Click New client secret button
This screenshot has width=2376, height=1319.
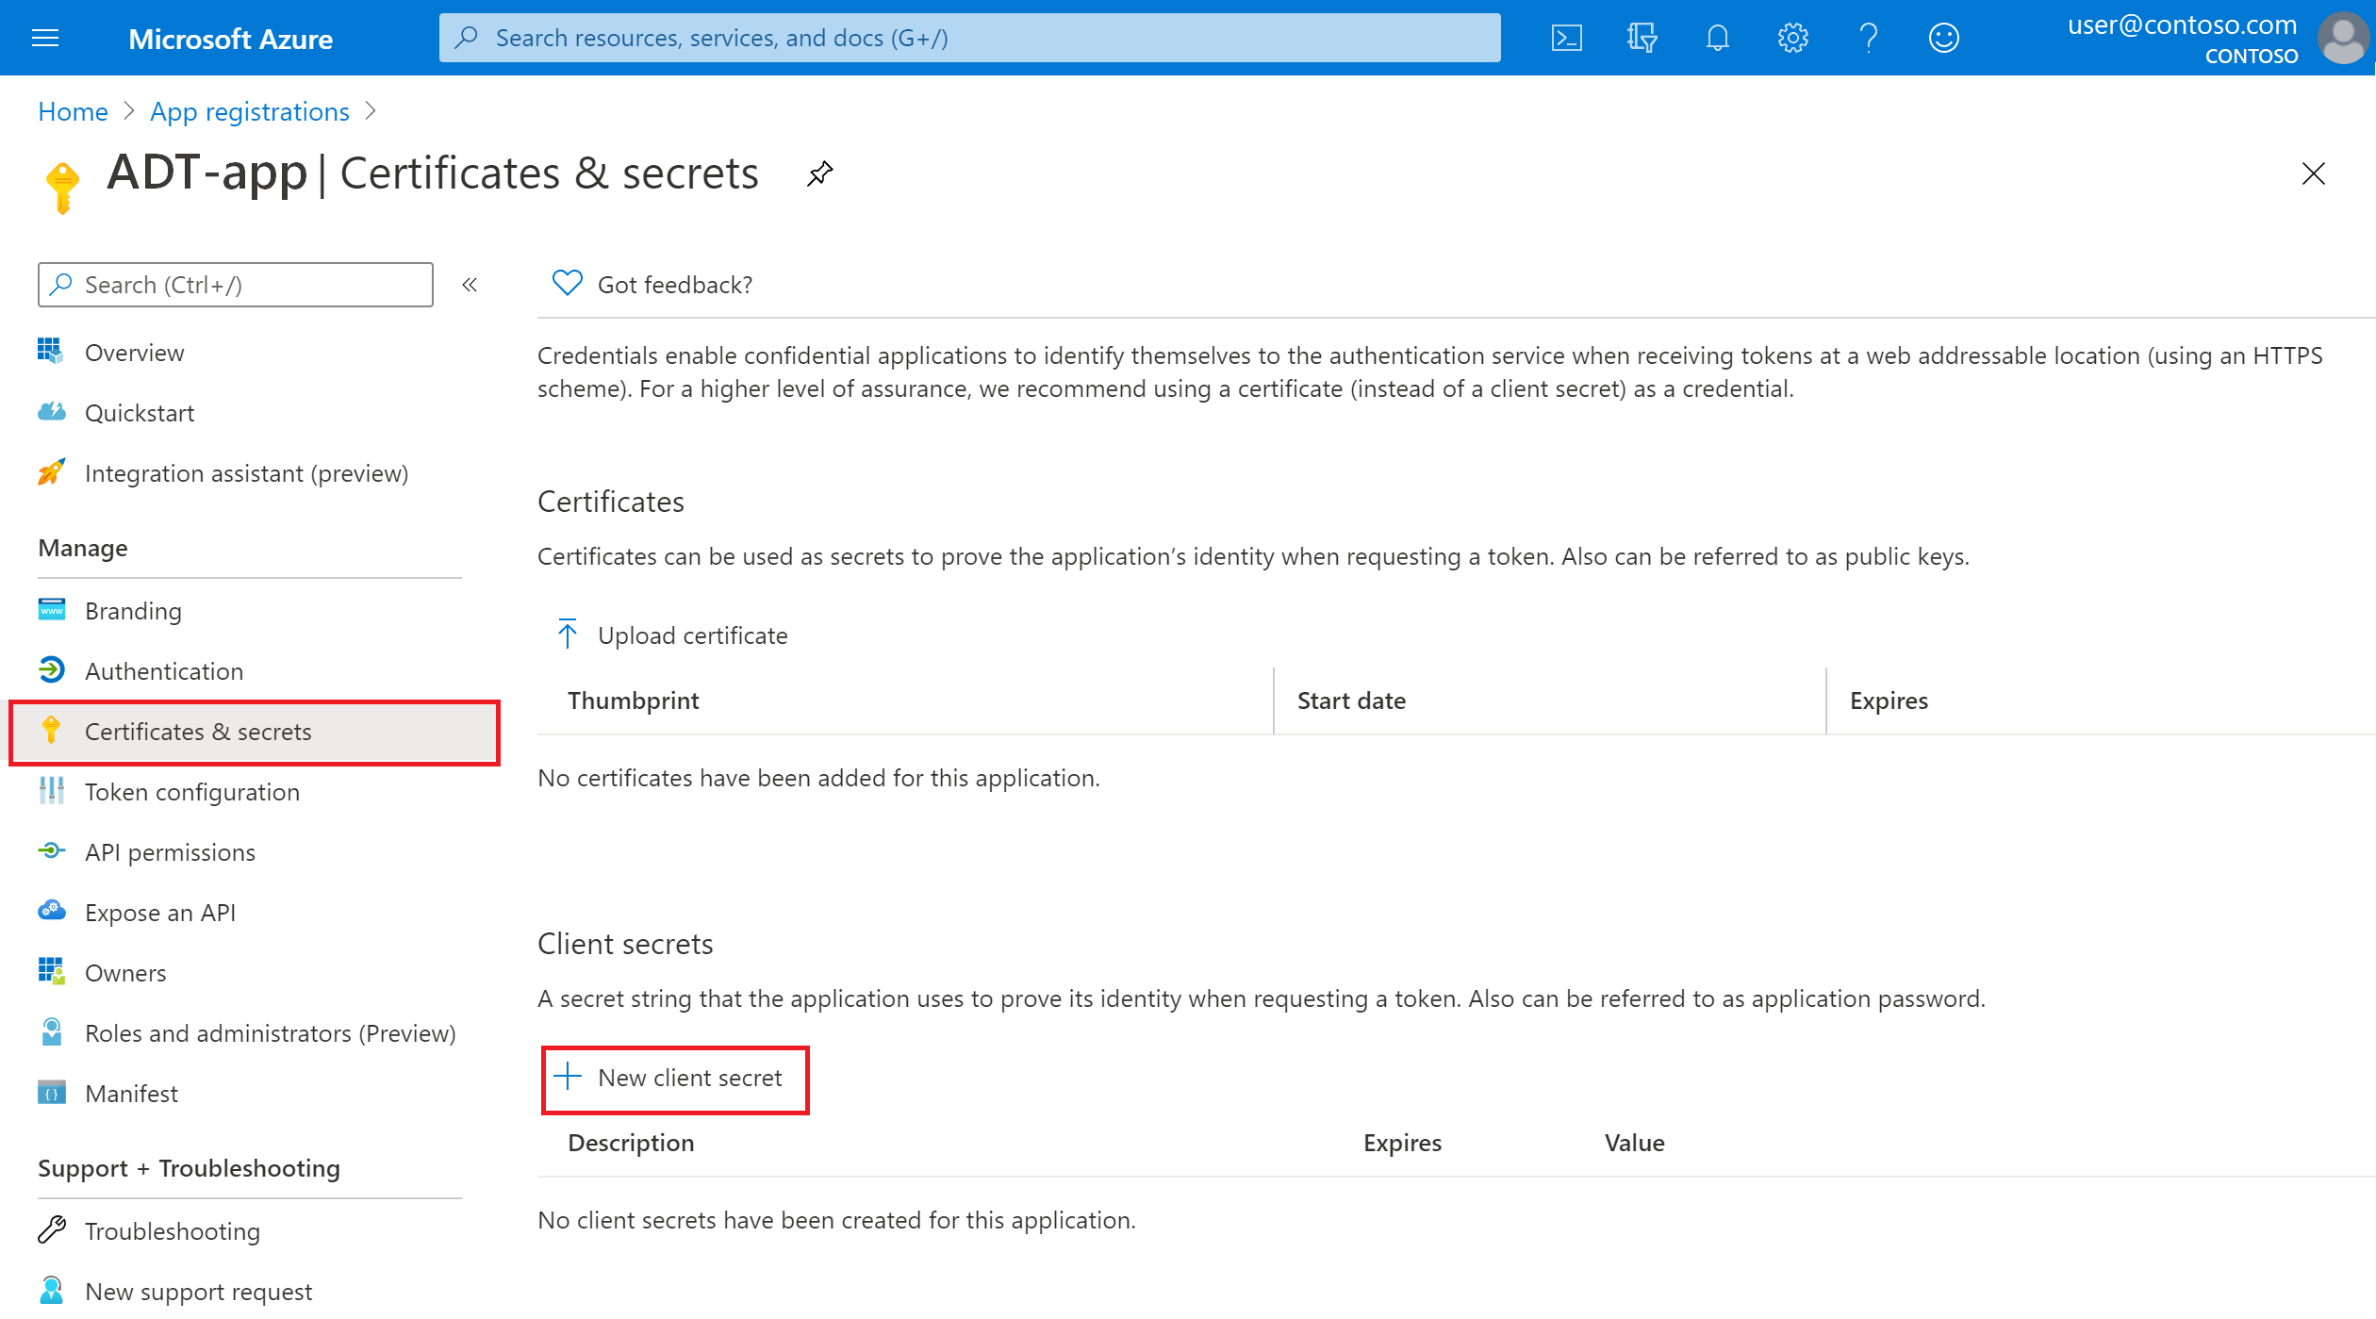pos(672,1077)
